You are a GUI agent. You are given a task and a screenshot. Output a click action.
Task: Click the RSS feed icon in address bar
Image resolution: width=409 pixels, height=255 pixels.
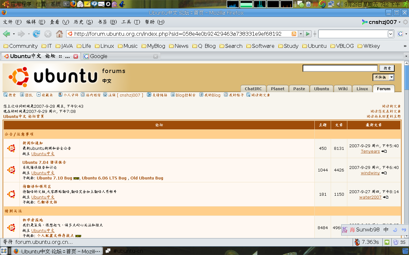point(294,34)
